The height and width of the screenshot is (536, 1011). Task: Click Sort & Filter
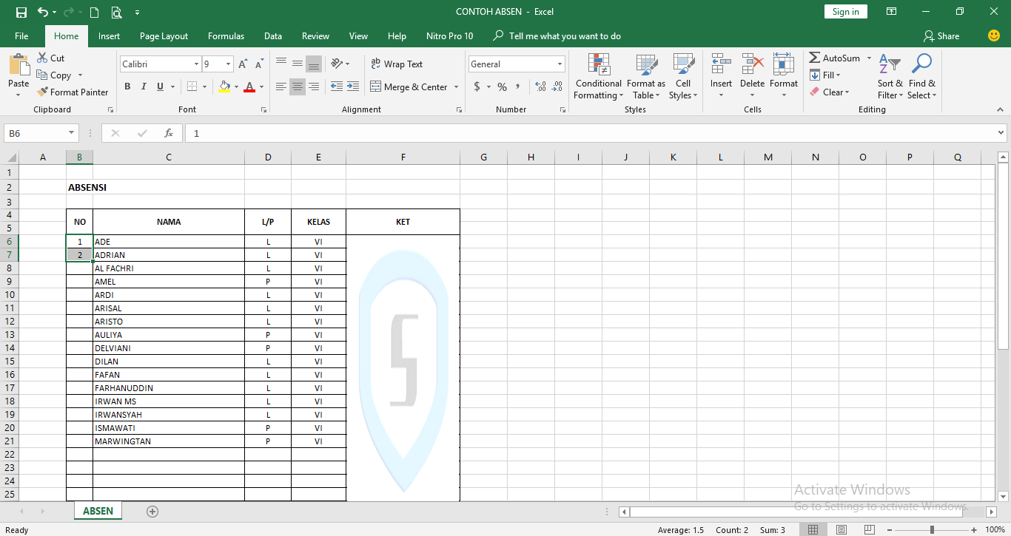click(890, 77)
